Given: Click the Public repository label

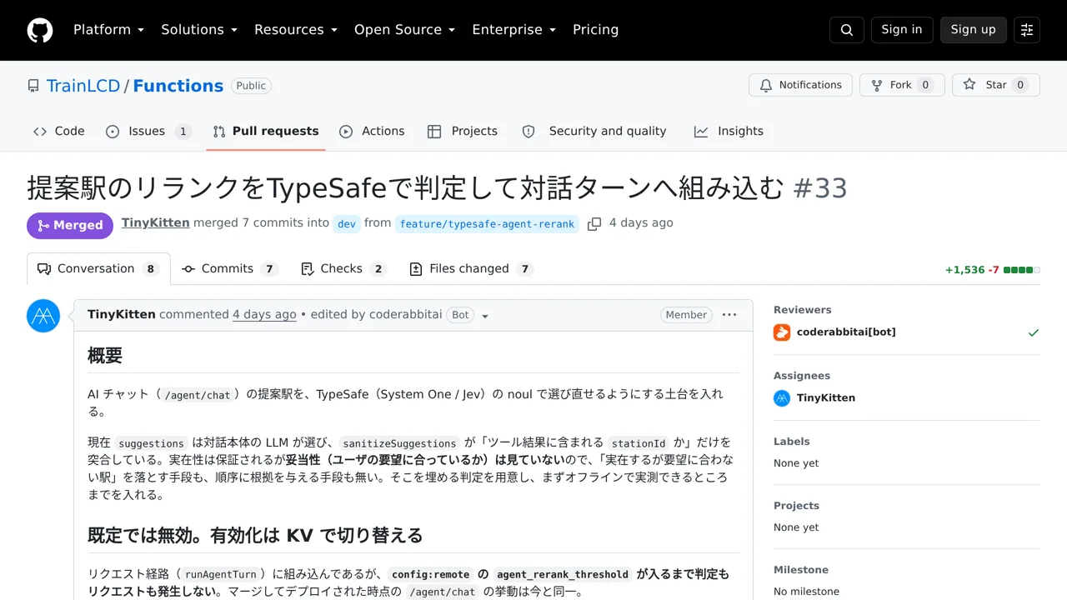Looking at the screenshot, I should (x=251, y=86).
